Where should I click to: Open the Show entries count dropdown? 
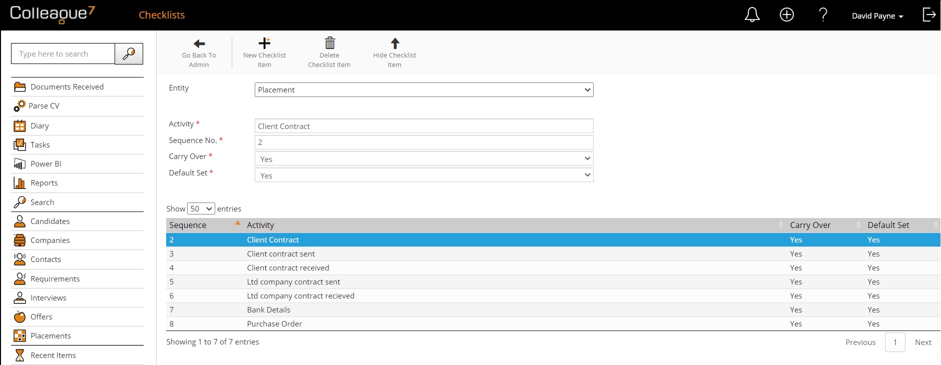point(201,208)
